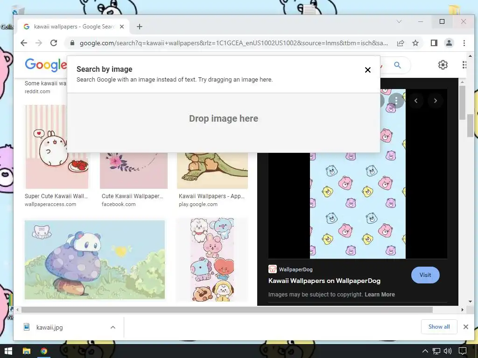The image size is (478, 358).
Task: Open Chrome's three-dot menu
Action: pyautogui.click(x=464, y=43)
